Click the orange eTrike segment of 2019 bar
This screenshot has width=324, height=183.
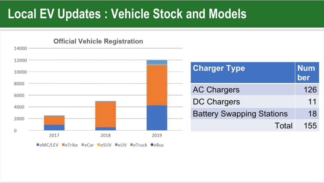[x=157, y=85]
